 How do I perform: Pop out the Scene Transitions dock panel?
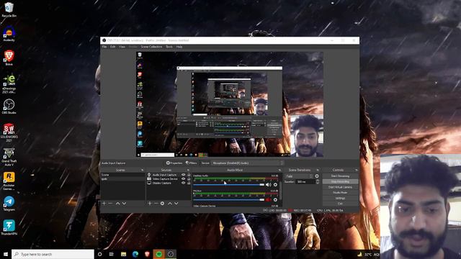click(x=318, y=170)
